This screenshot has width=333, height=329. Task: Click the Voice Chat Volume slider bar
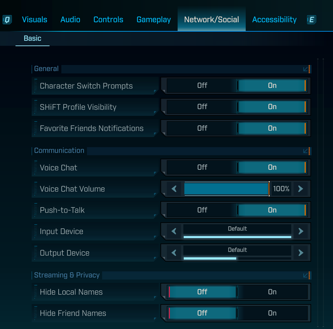tap(226, 189)
